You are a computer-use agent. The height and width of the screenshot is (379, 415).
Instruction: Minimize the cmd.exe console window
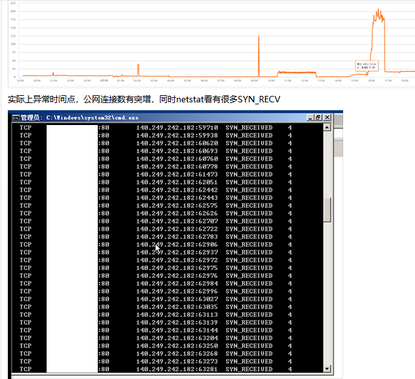pos(310,118)
